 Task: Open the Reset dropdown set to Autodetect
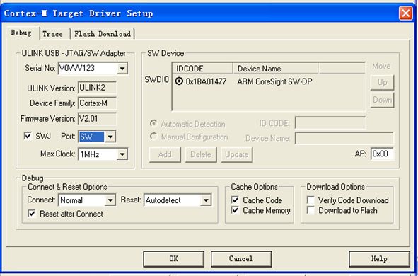pos(206,200)
